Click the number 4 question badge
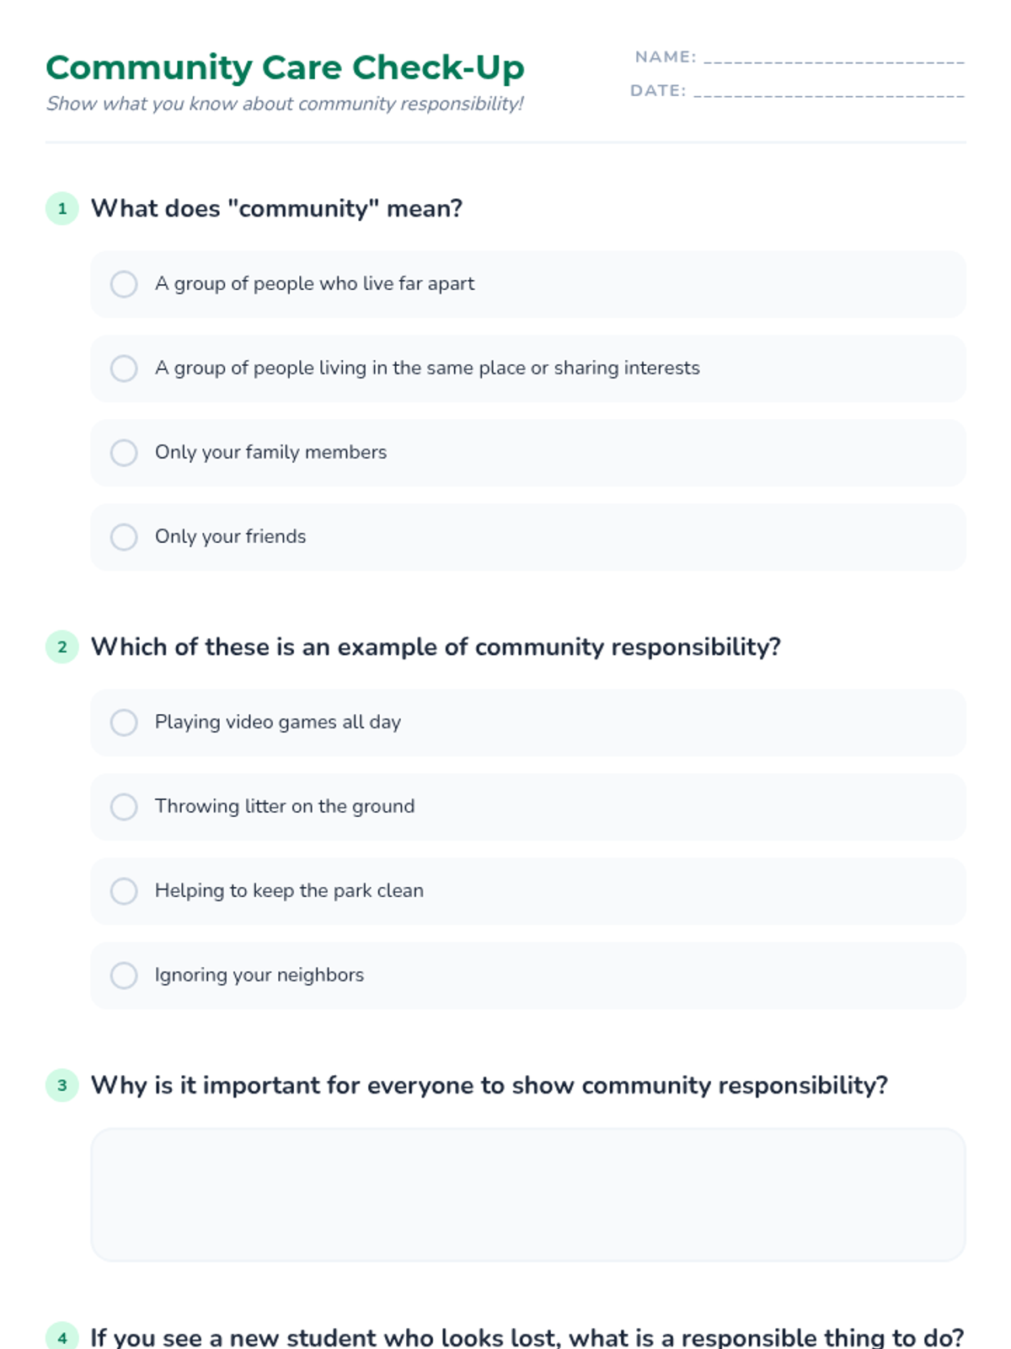This screenshot has height=1349, width=1011. [62, 1337]
